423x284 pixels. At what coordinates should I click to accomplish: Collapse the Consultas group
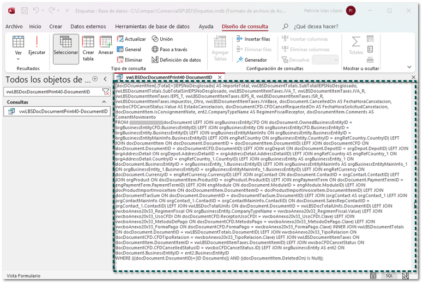pyautogui.click(x=105, y=102)
